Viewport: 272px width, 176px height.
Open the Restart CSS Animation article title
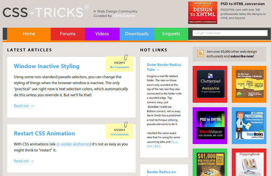coord(44,134)
